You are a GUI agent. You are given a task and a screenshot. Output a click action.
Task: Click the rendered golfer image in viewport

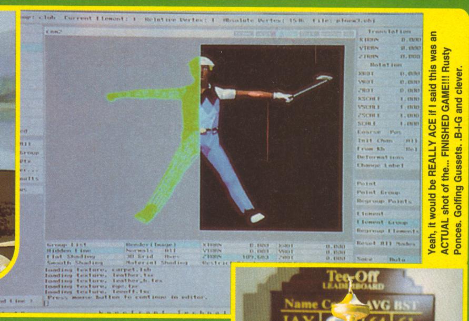point(272,138)
